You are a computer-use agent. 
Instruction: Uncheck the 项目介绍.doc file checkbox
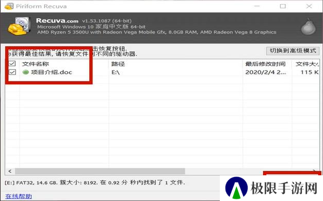point(12,72)
